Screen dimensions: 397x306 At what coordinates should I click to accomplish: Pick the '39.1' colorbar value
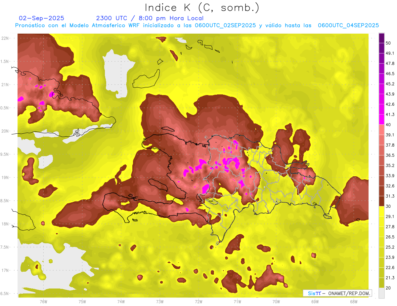390,135
